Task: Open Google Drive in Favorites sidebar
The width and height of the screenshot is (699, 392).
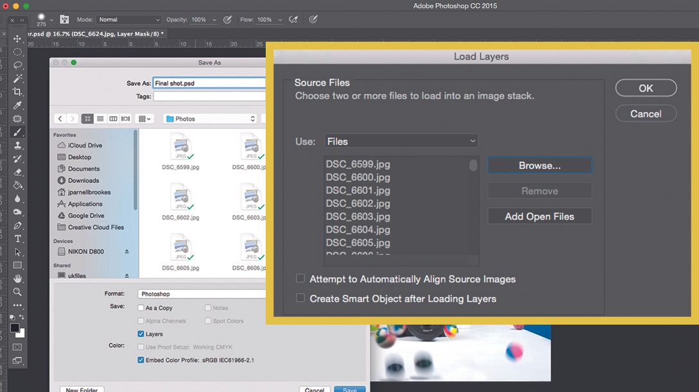Action: 85,216
